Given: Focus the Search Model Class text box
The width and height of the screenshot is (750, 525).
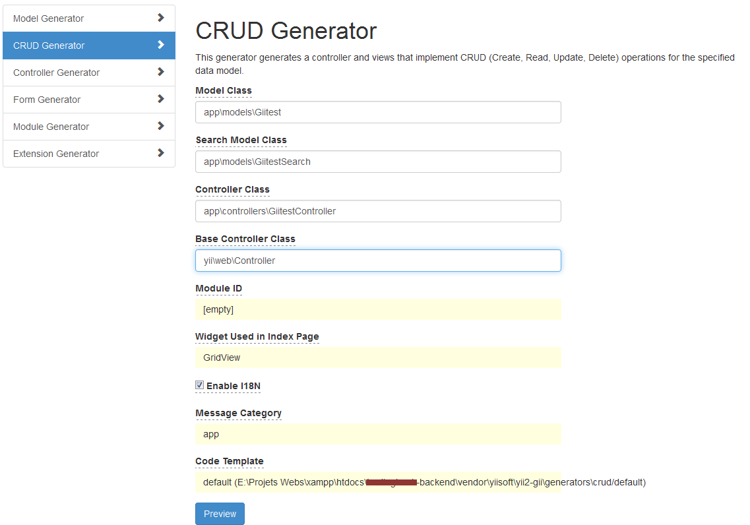Looking at the screenshot, I should tap(378, 162).
